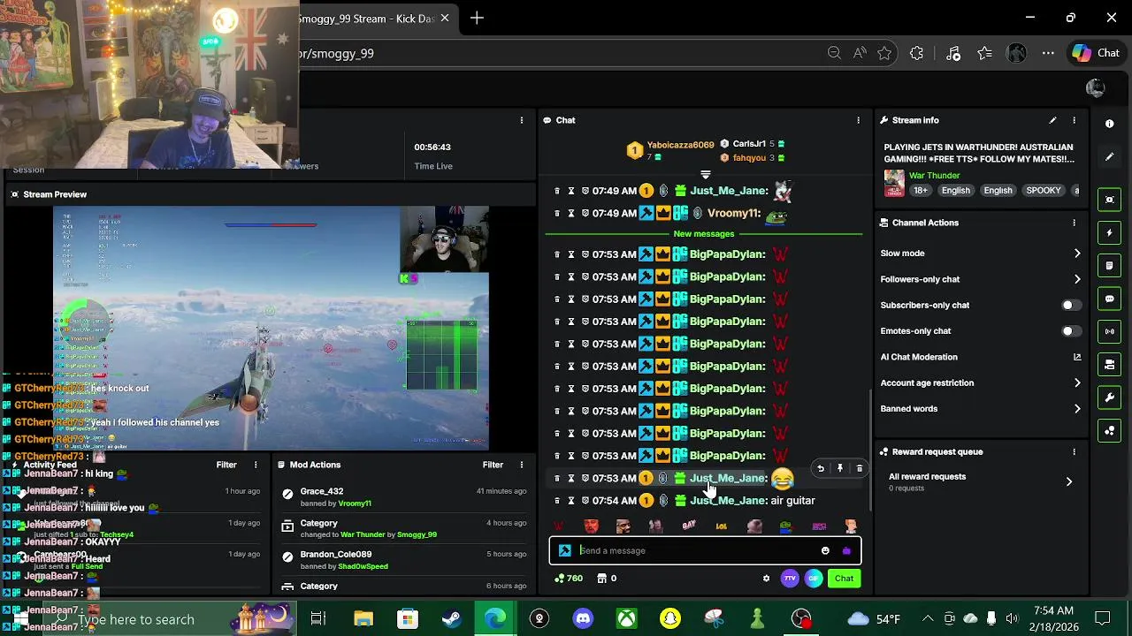Toggle the channel points widget in the sidebar
This screenshot has height=636, width=1132.
pyautogui.click(x=1110, y=430)
